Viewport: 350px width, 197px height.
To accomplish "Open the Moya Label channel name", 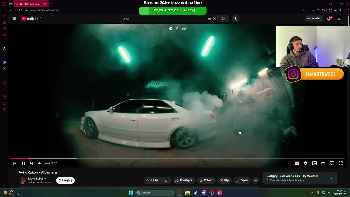I will click(36, 179).
